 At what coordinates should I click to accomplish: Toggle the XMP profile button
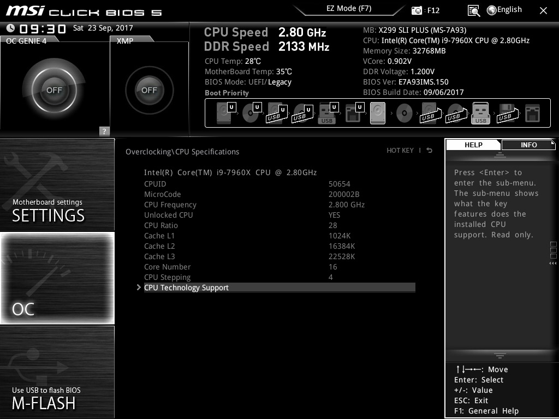tap(150, 90)
